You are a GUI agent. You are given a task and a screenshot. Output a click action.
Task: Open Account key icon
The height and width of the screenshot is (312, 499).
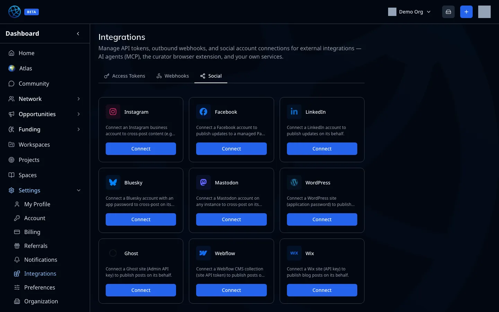[17, 218]
